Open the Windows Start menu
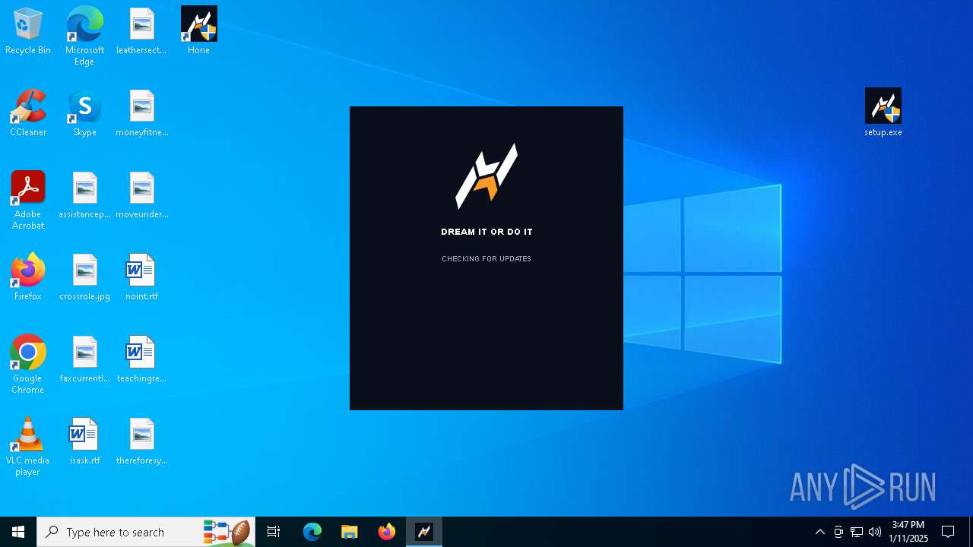 [x=18, y=532]
